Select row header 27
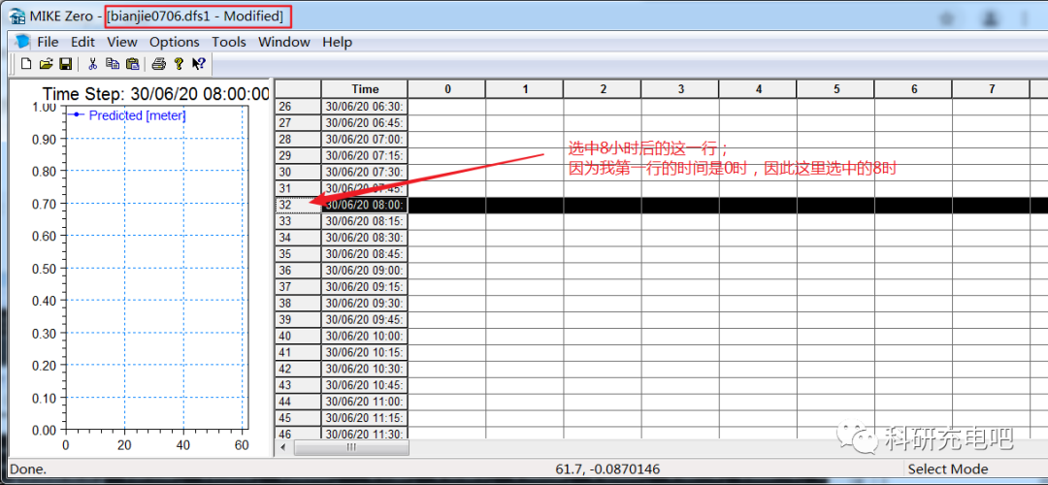 [x=298, y=123]
